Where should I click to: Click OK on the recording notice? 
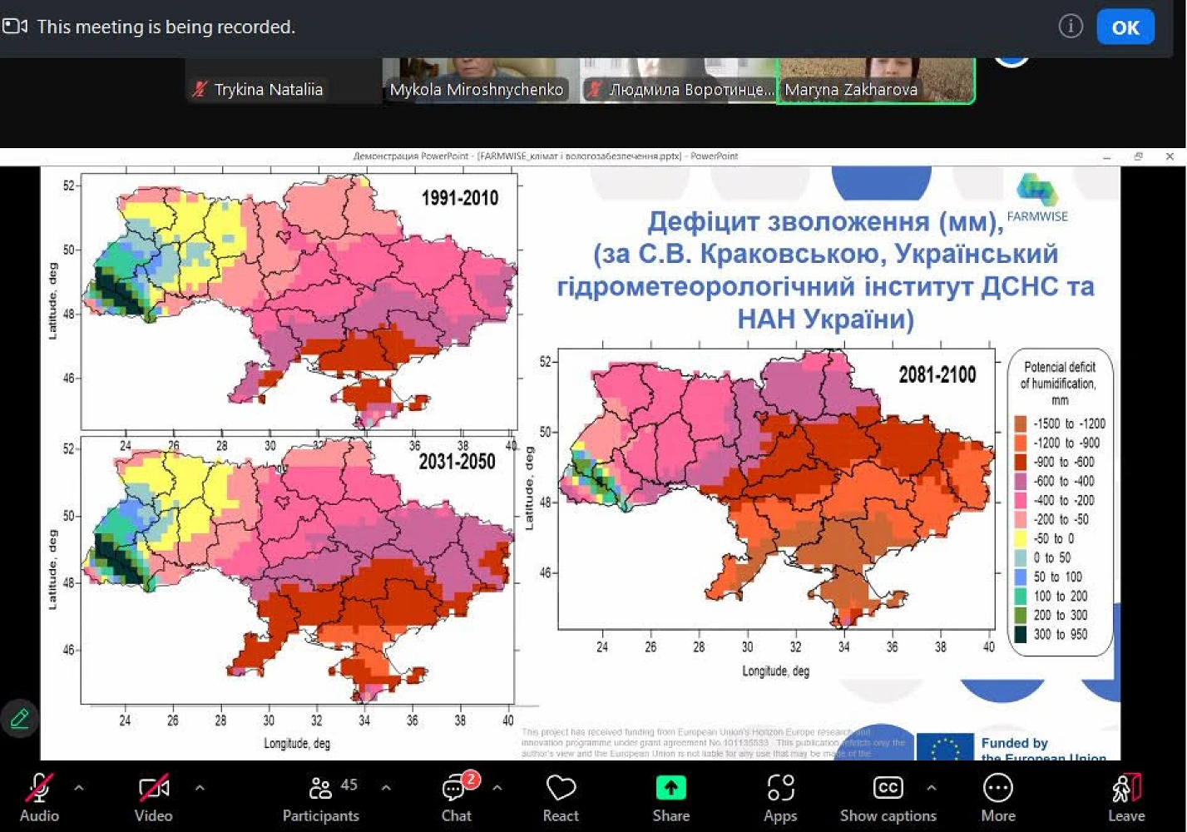click(1125, 27)
